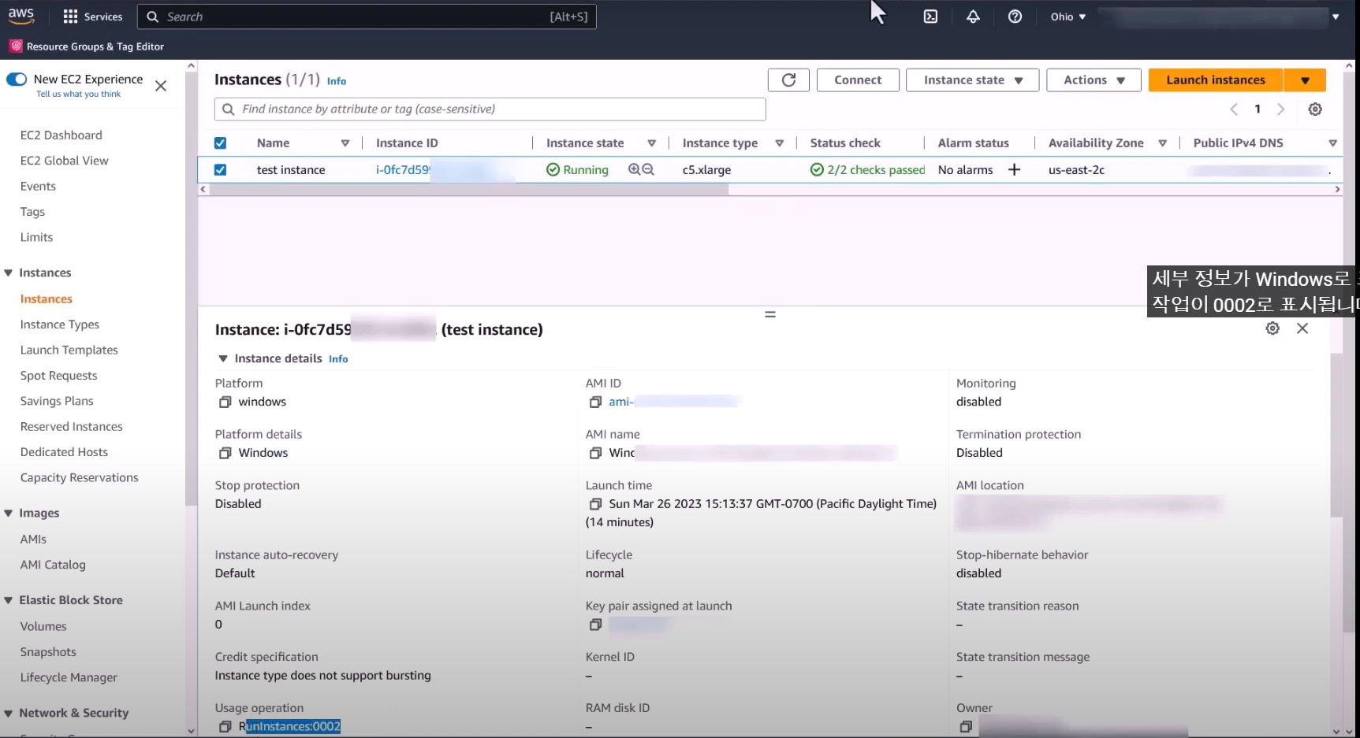Image resolution: width=1360 pixels, height=738 pixels.
Task: Click the Launch instances button
Action: (1216, 80)
